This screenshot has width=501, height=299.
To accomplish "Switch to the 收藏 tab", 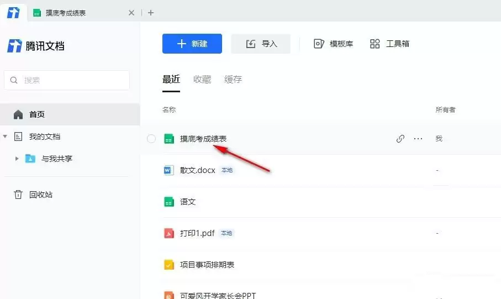I will (x=202, y=80).
